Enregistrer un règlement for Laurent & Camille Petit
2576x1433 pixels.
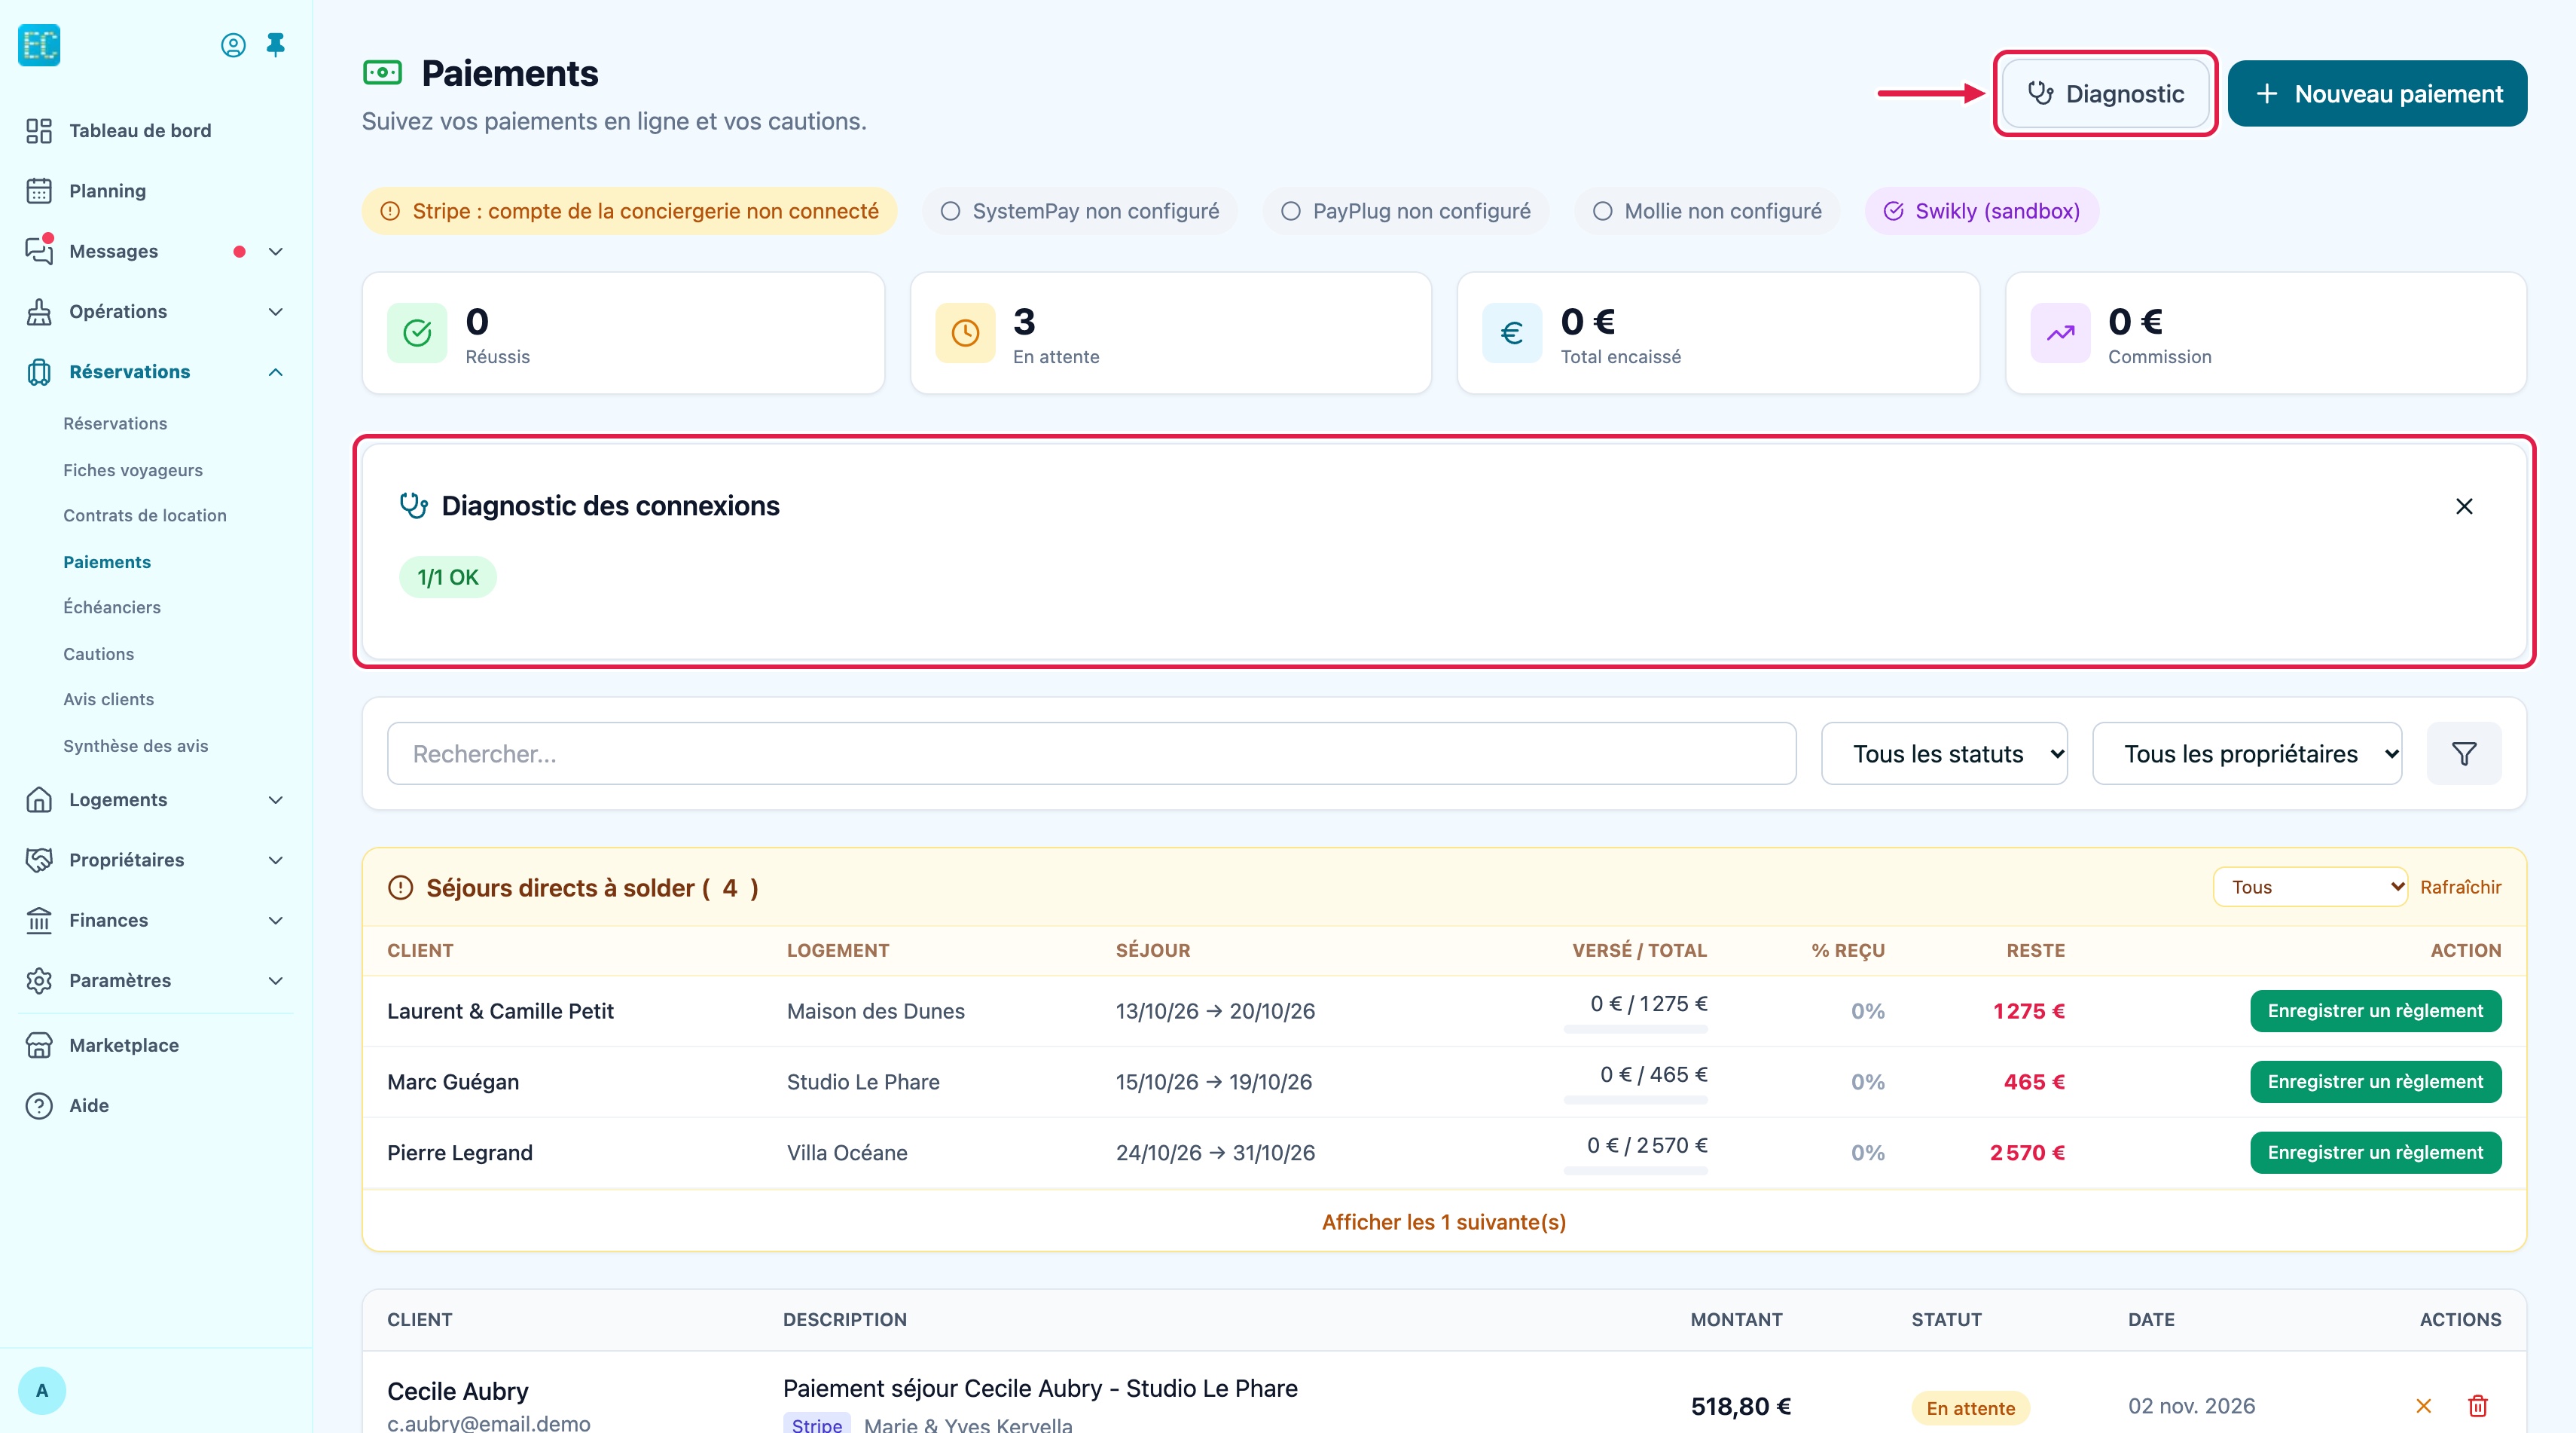pos(2375,1011)
